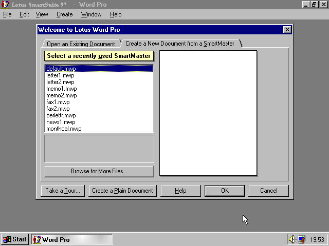Click Browse for More Files button
Viewport: 329px width, 246px height.
(x=99, y=171)
